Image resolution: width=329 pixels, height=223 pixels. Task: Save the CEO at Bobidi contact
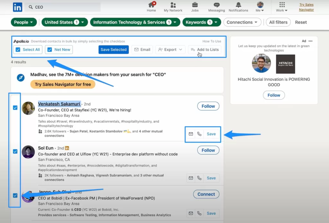point(211,213)
